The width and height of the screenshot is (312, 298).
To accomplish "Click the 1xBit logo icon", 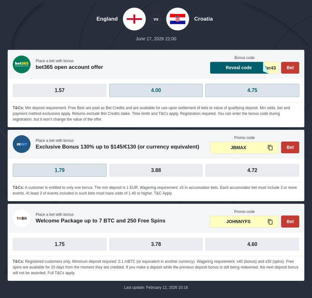I will click(x=22, y=218).
